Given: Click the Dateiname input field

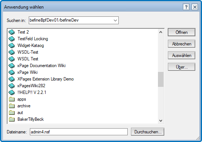Looking at the screenshot, I should [x=79, y=132].
